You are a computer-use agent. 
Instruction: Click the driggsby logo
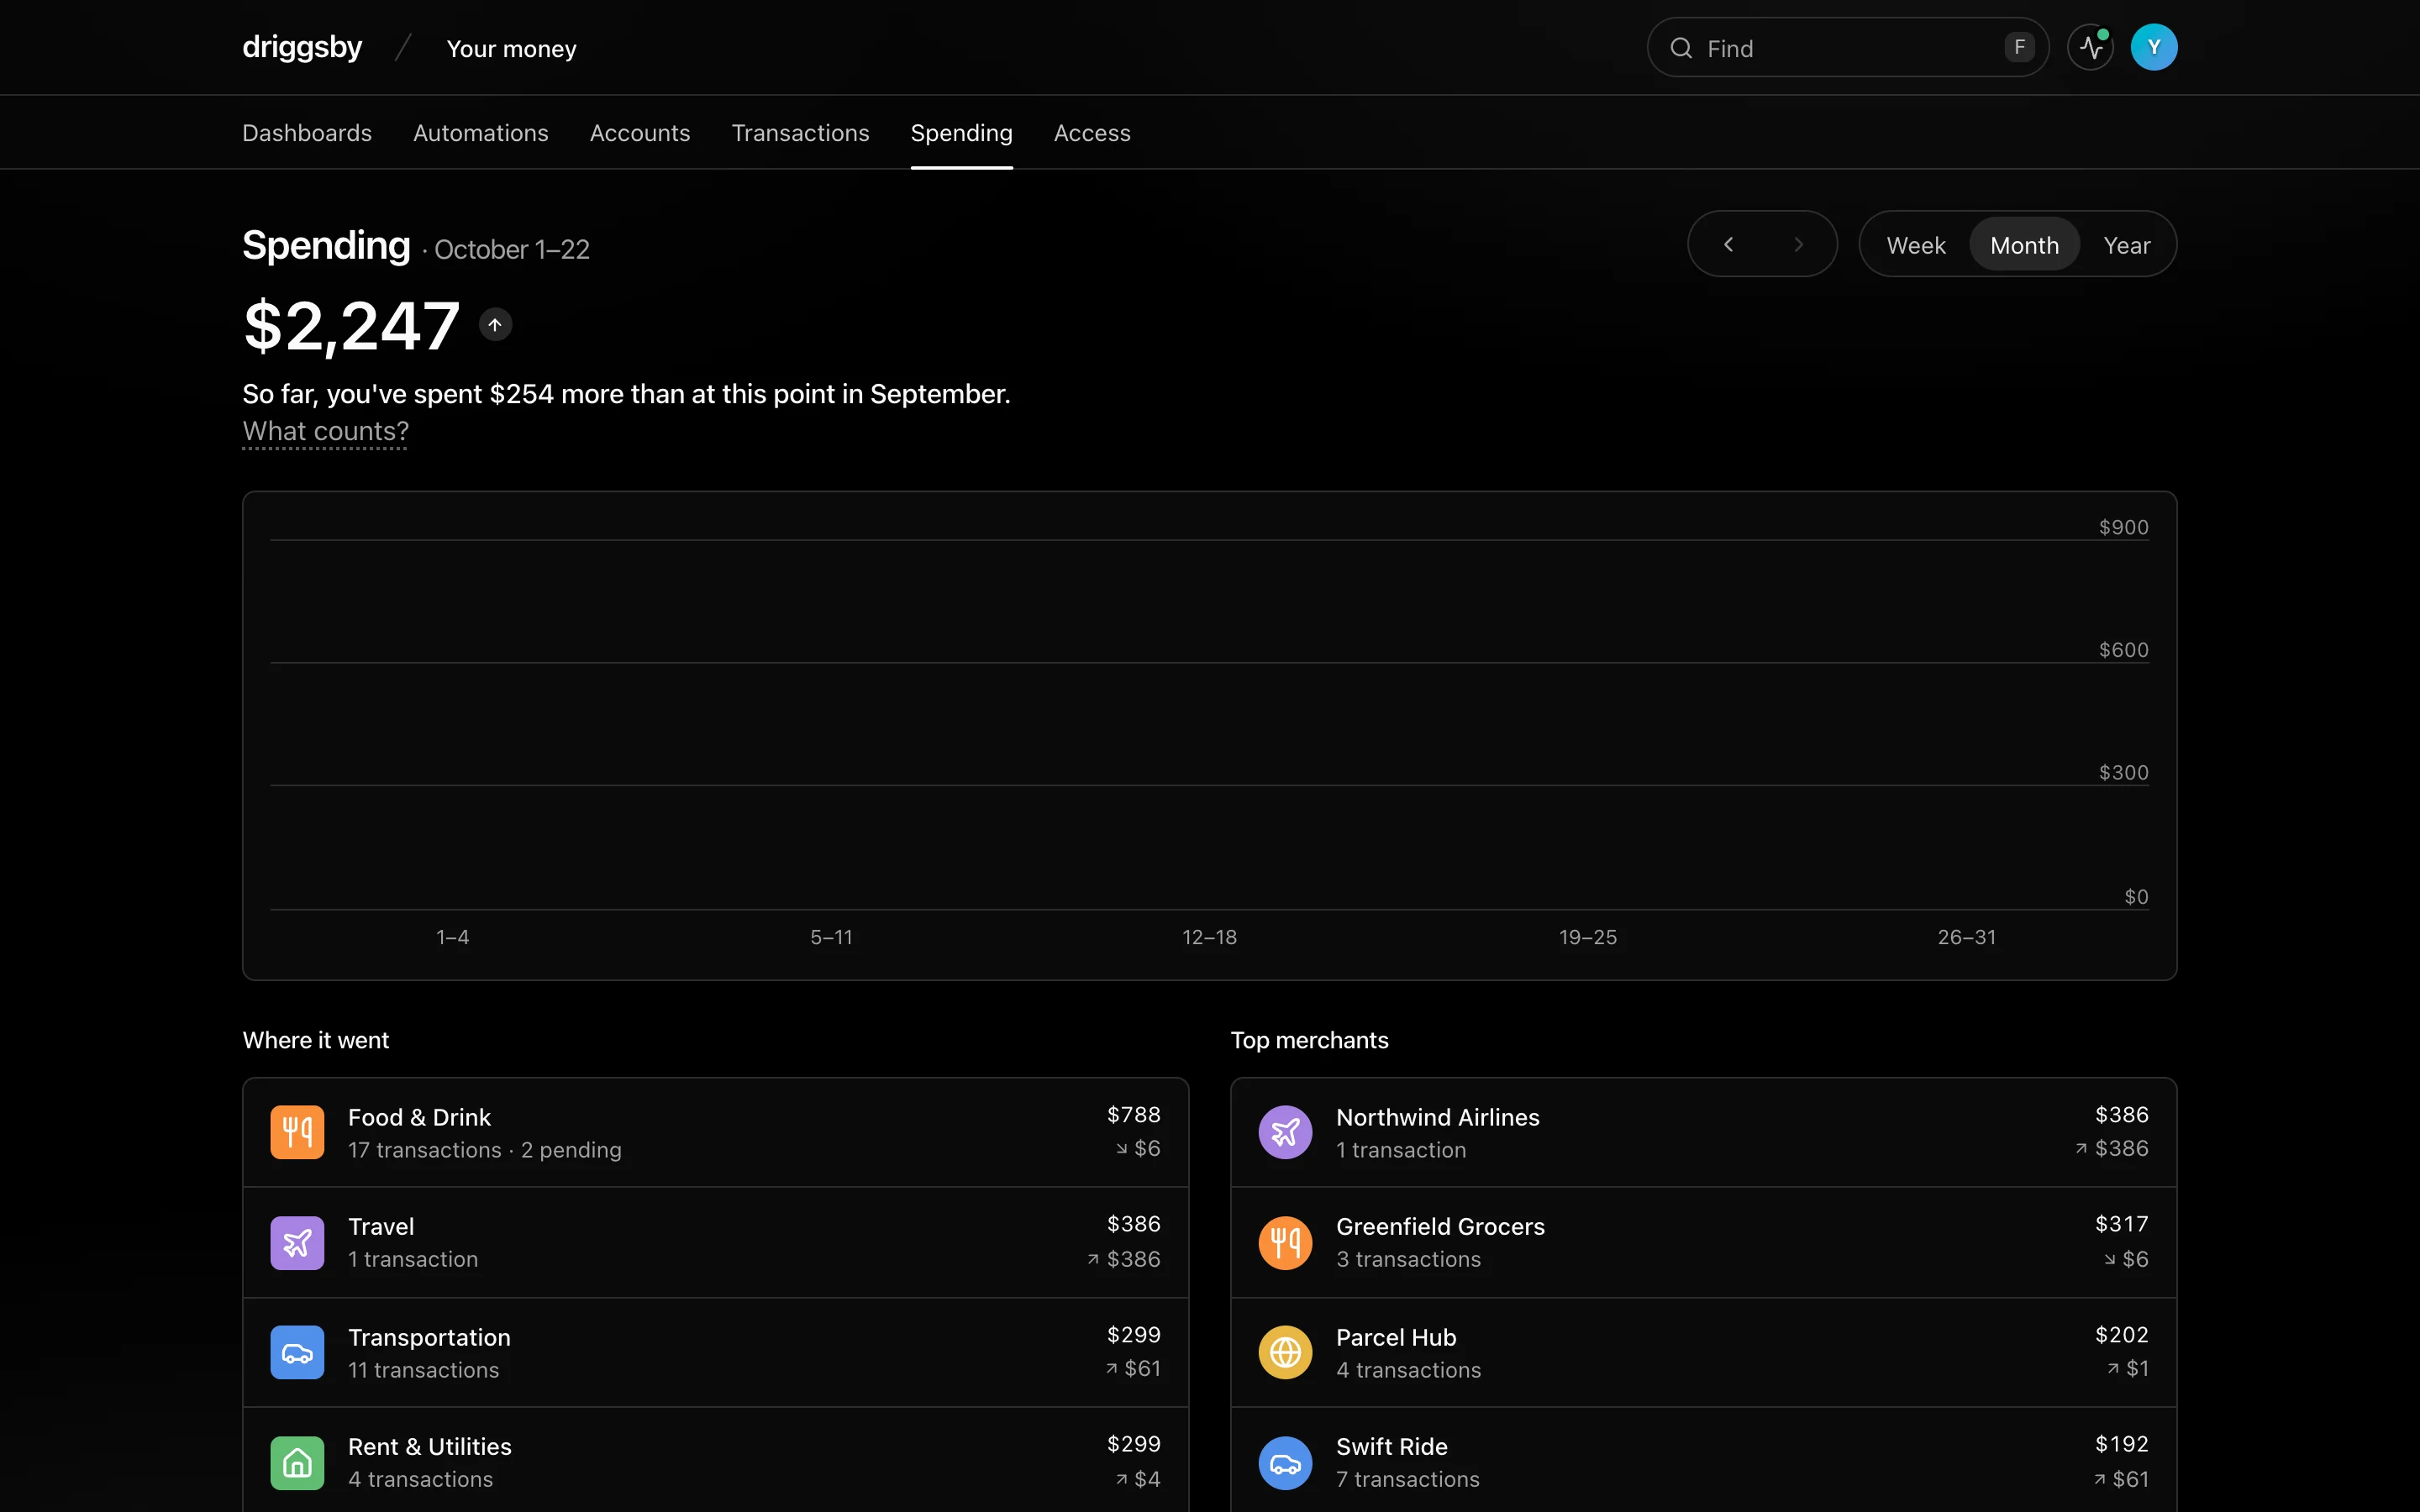point(302,47)
